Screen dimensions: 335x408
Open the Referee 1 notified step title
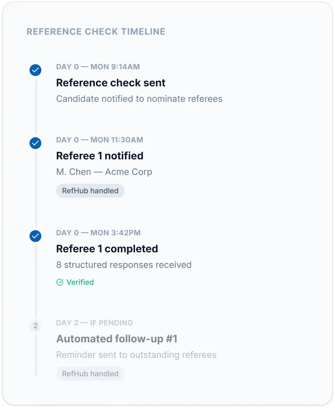pyautogui.click(x=100, y=156)
